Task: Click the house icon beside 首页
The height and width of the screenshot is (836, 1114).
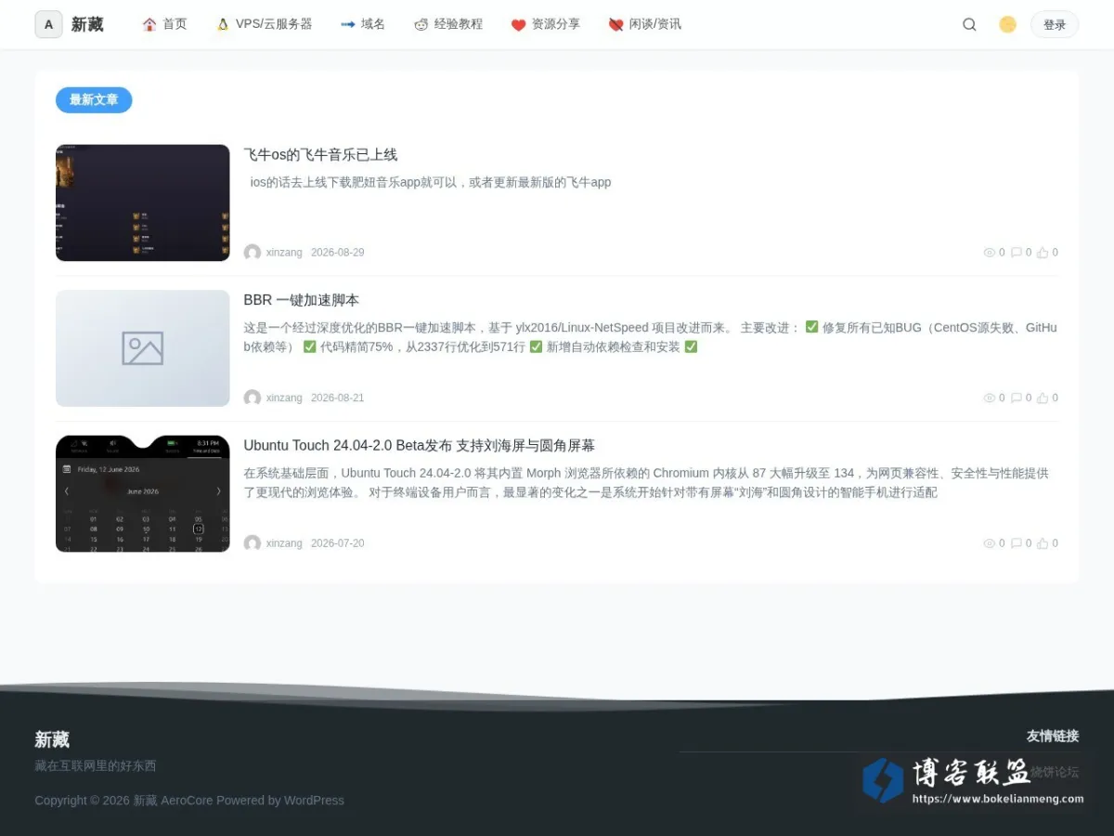Action: (x=149, y=24)
